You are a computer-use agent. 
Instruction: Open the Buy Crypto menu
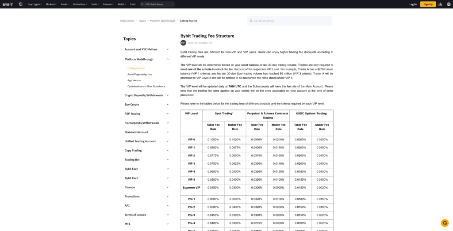(35, 4)
